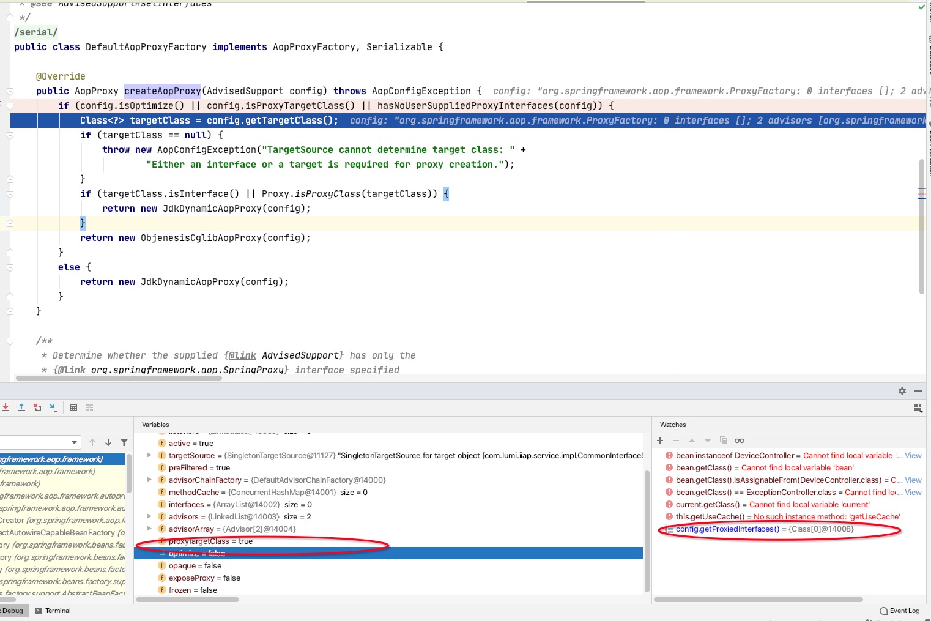
Task: Click the Drop Frame debugger icon
Action: tap(37, 407)
